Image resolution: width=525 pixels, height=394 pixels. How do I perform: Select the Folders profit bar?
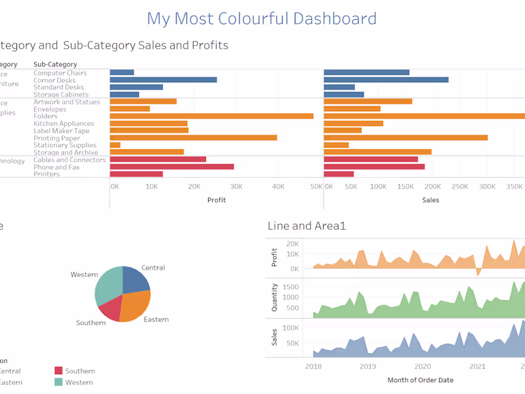click(x=210, y=116)
